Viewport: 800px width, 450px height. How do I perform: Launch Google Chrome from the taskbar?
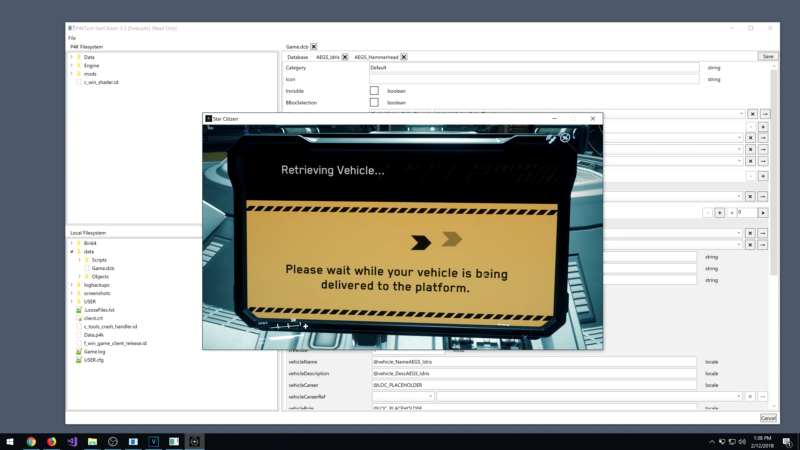[31, 442]
